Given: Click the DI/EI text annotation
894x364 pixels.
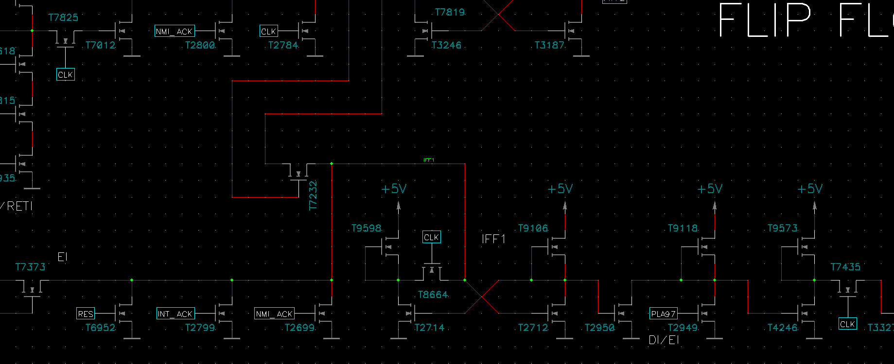Looking at the screenshot, I should [x=664, y=340].
